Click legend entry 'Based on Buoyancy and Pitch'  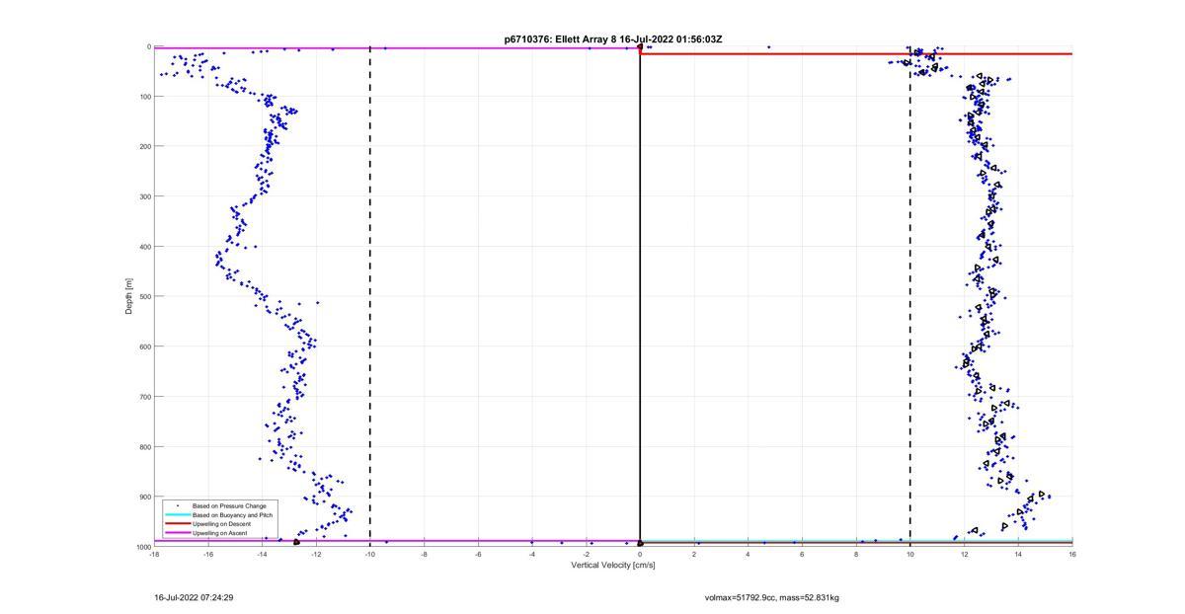point(233,515)
